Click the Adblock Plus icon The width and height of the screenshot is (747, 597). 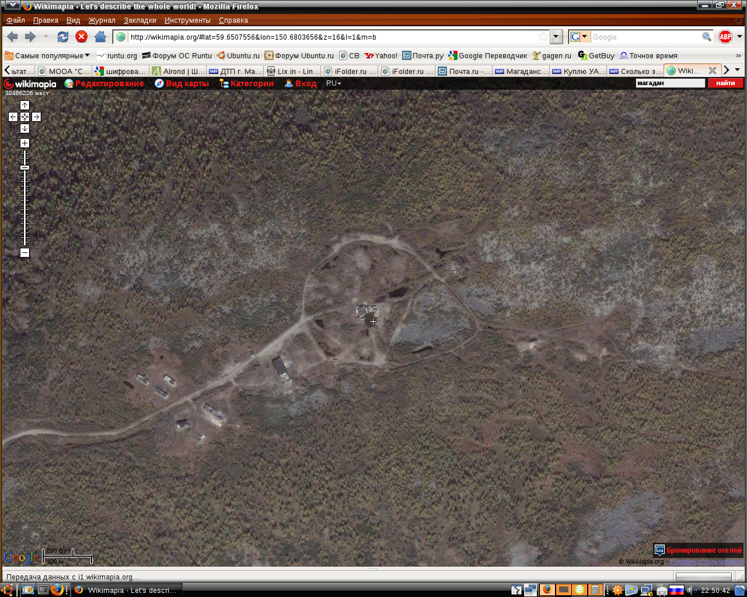click(x=725, y=37)
